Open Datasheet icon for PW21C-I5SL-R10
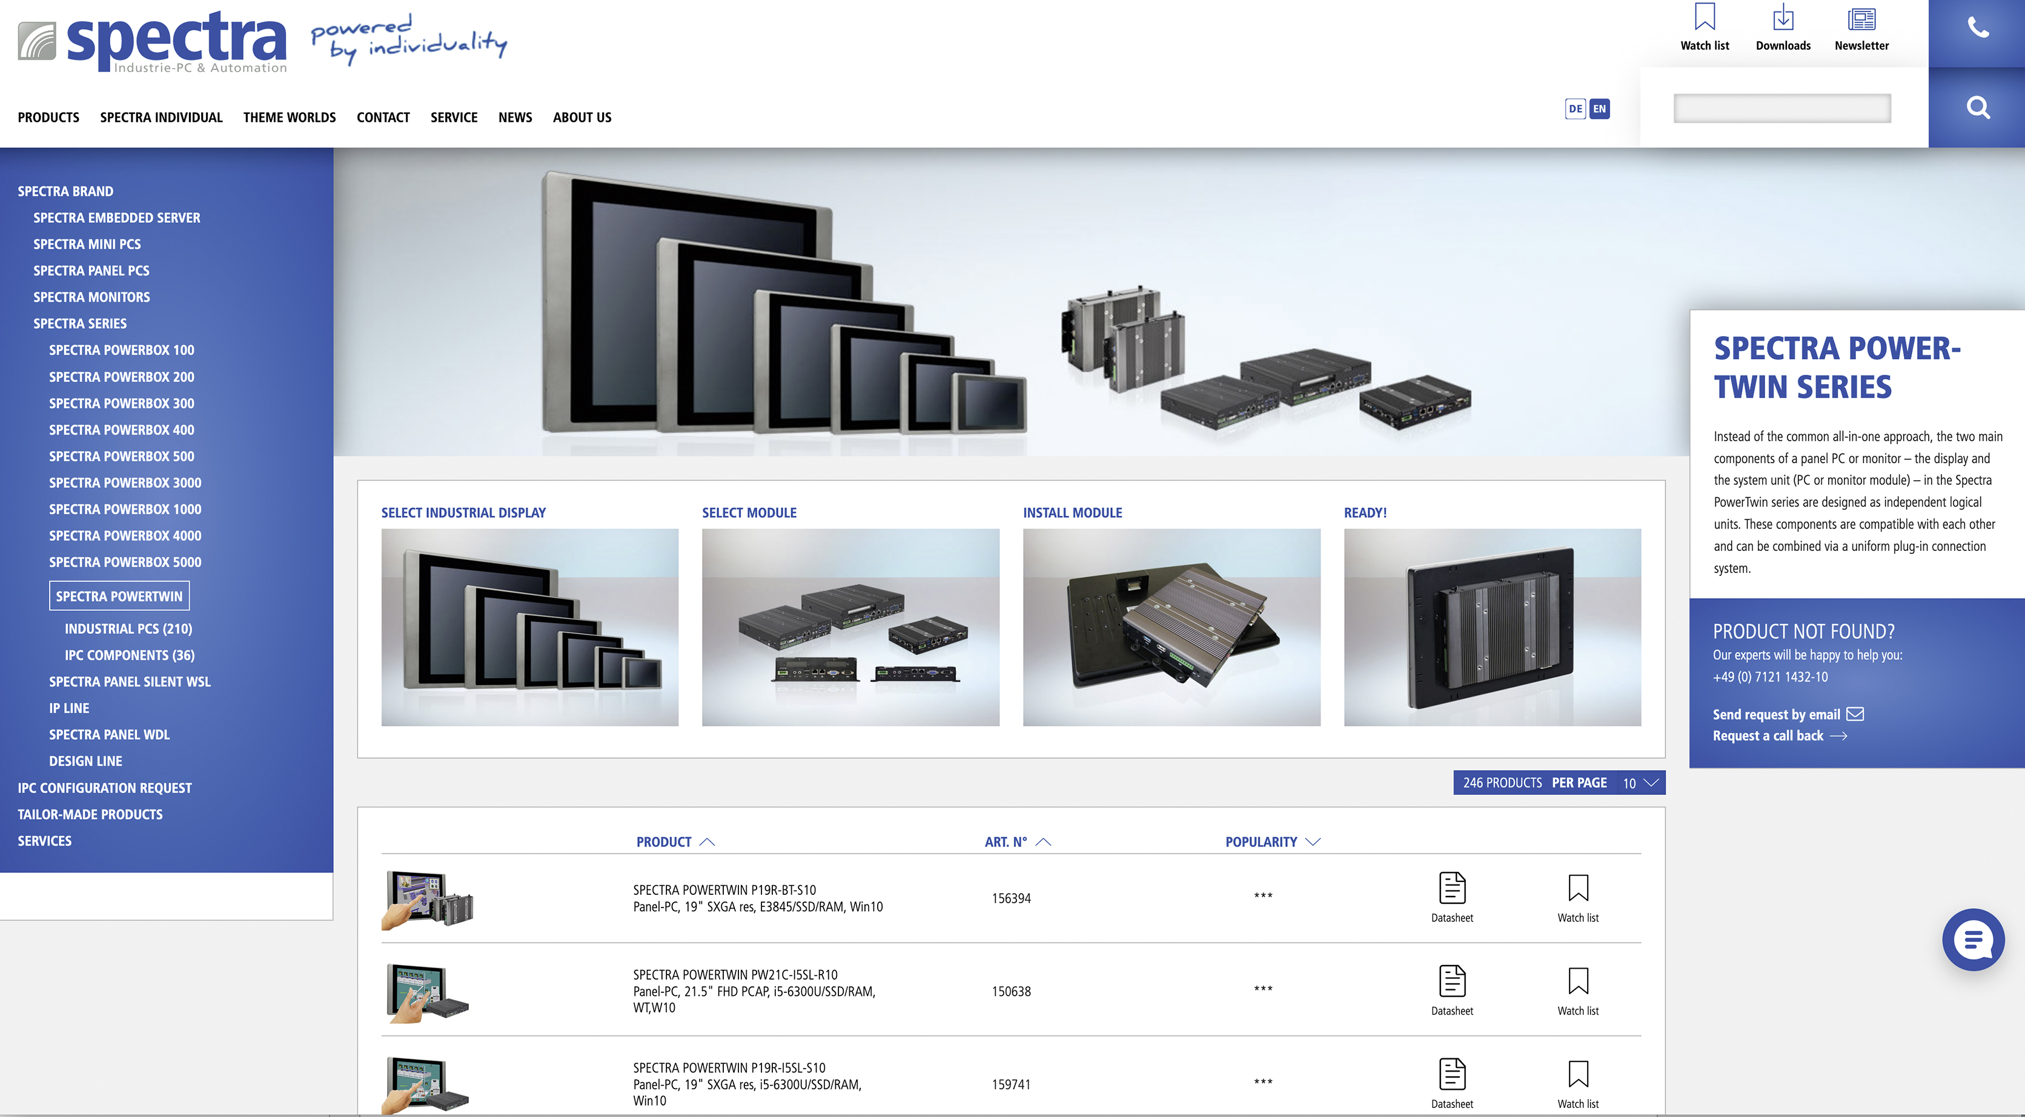Screen dimensions: 2025x1117 pos(1452,981)
